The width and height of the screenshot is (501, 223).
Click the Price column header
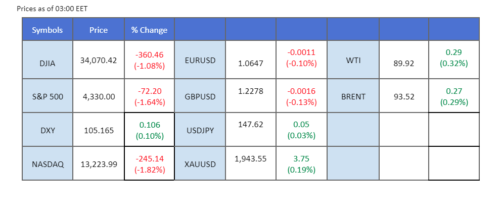99,30
